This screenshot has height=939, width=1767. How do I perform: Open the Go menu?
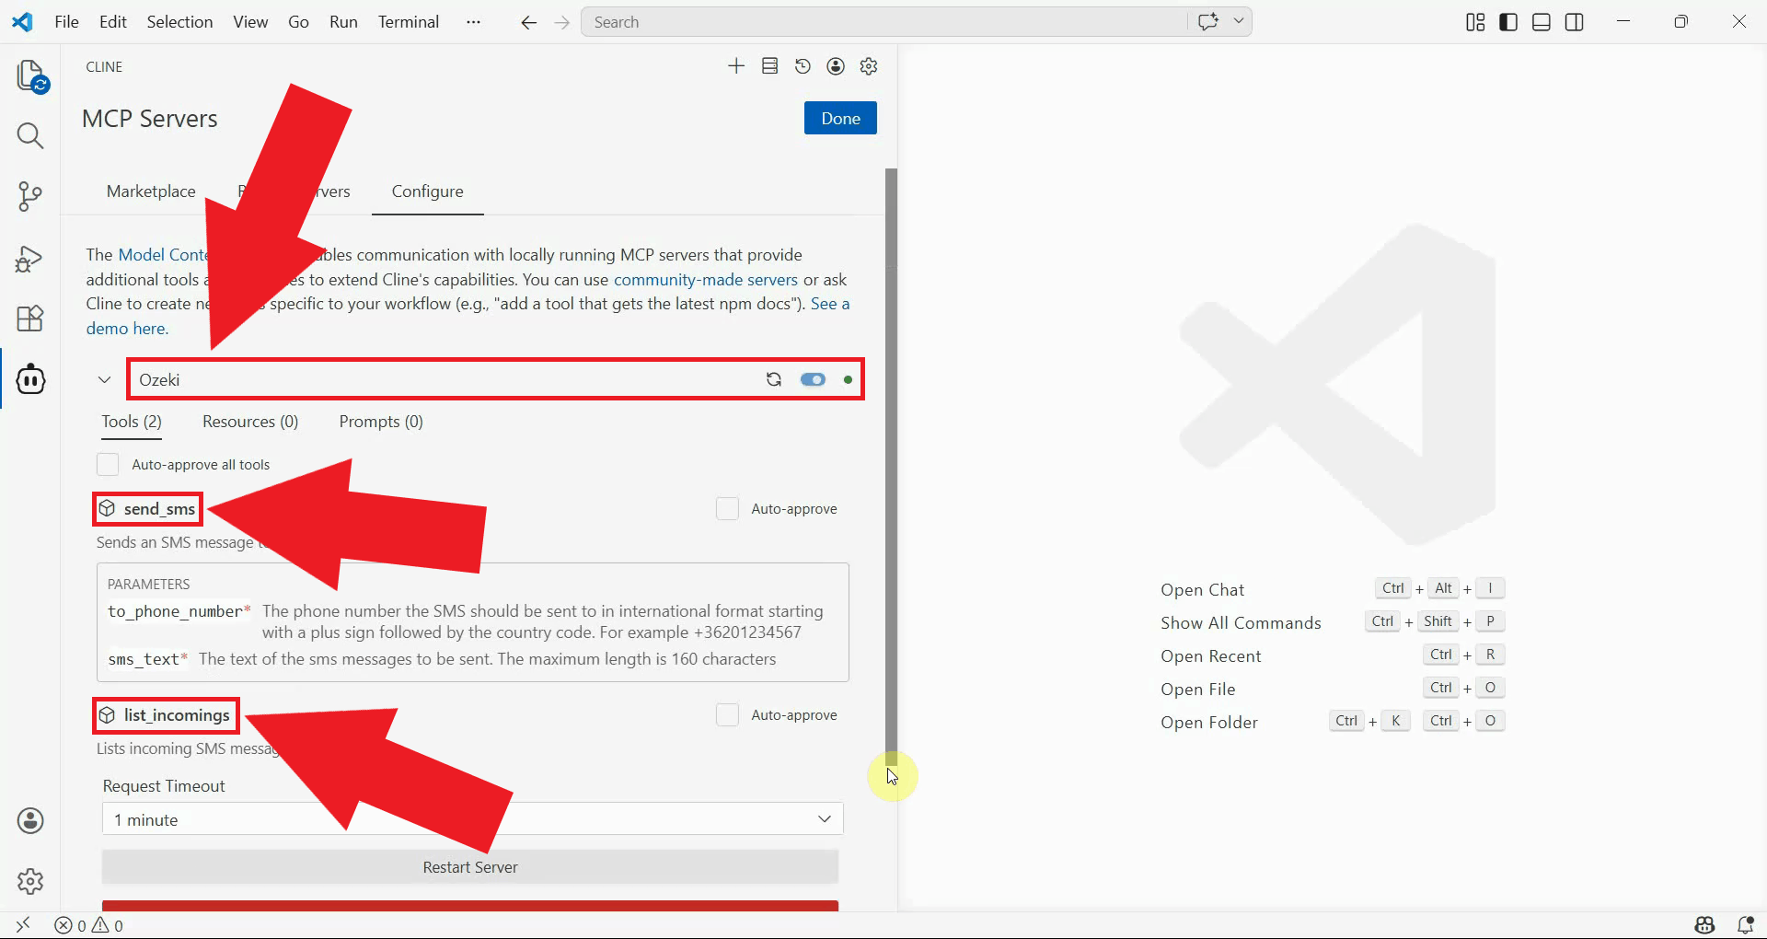tap(298, 22)
